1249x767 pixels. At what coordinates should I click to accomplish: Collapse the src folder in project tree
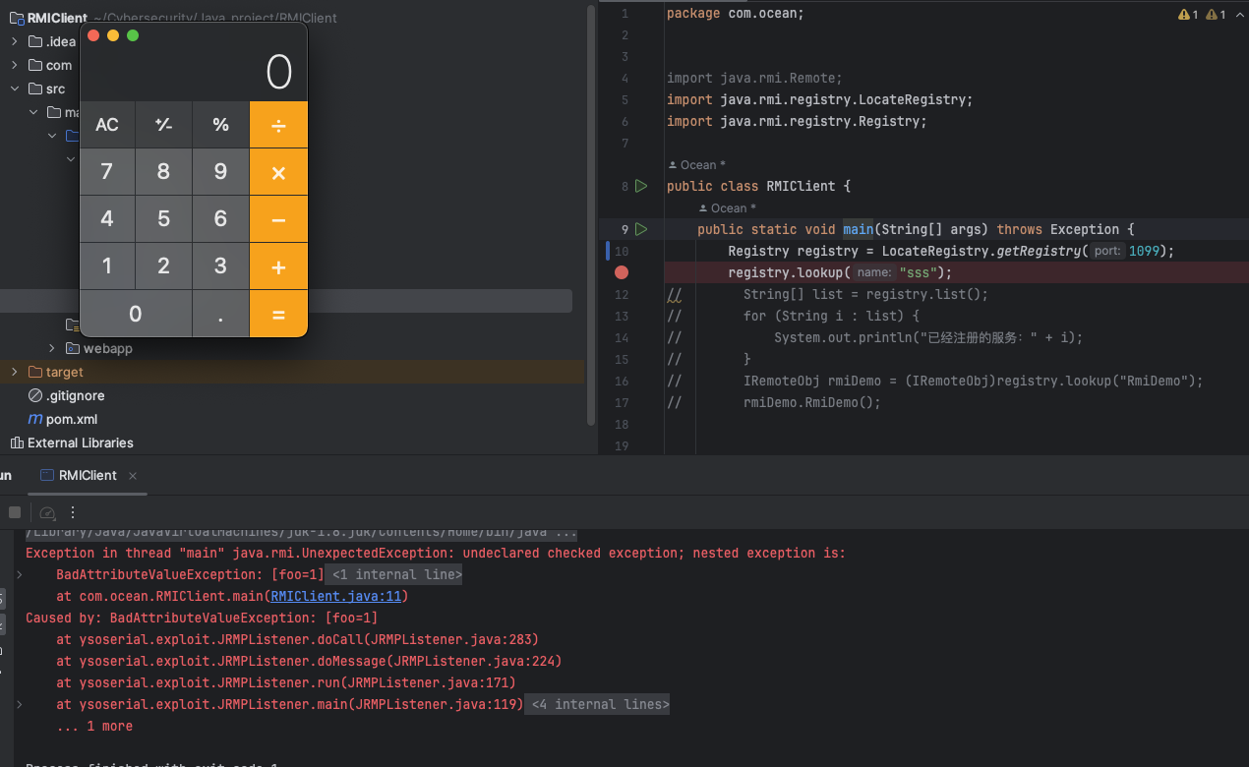point(14,88)
